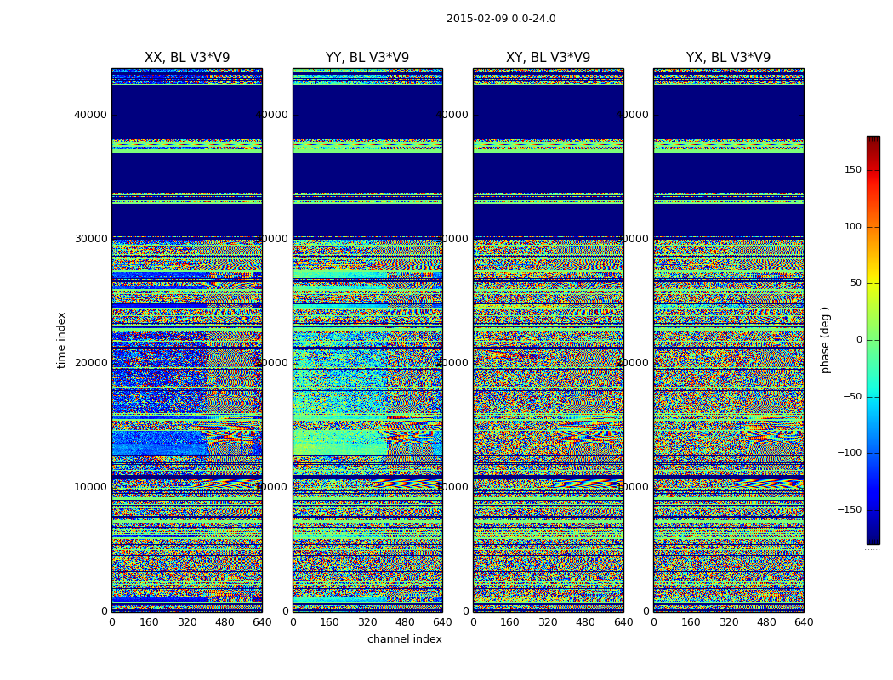The width and height of the screenshot is (893, 680).
Task: Select the "XY, BL V3*V9" subplot title
Action: pos(548,58)
